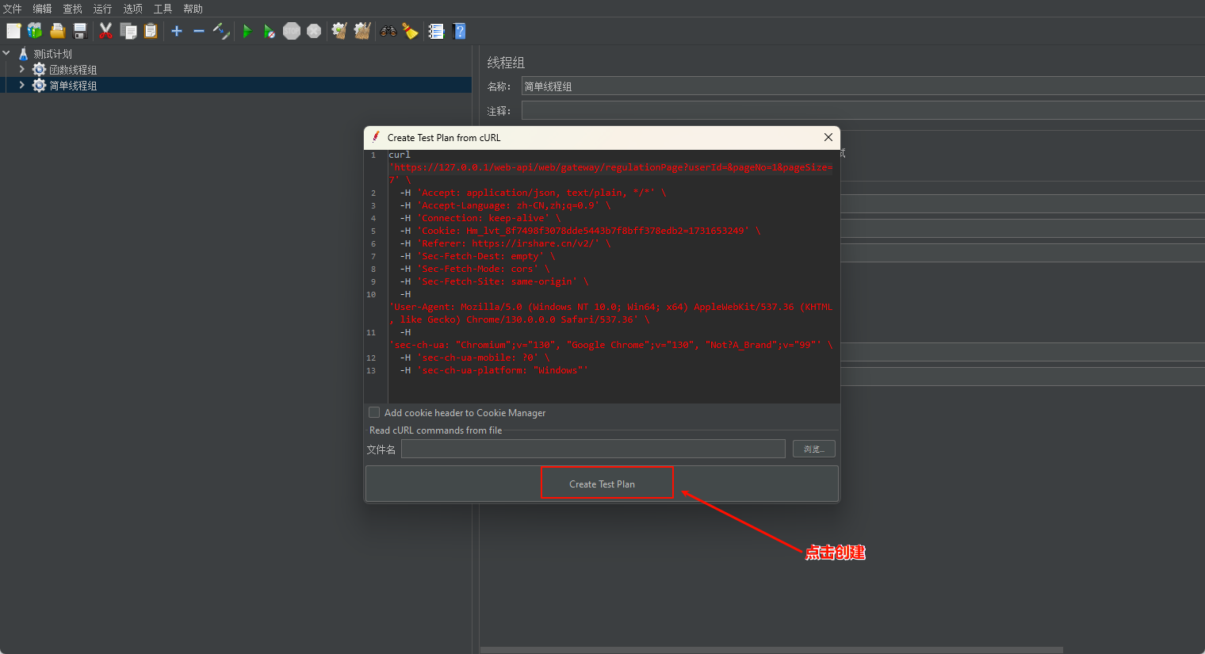Enable Add cookie header to Cookie Manager
Screen dimensions: 1205x654
pos(374,412)
